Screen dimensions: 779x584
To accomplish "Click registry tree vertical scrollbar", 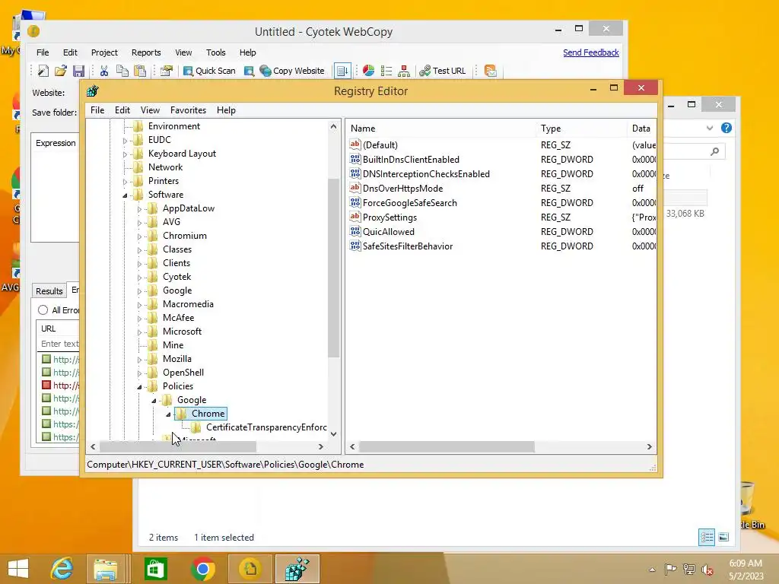I will pos(333,268).
